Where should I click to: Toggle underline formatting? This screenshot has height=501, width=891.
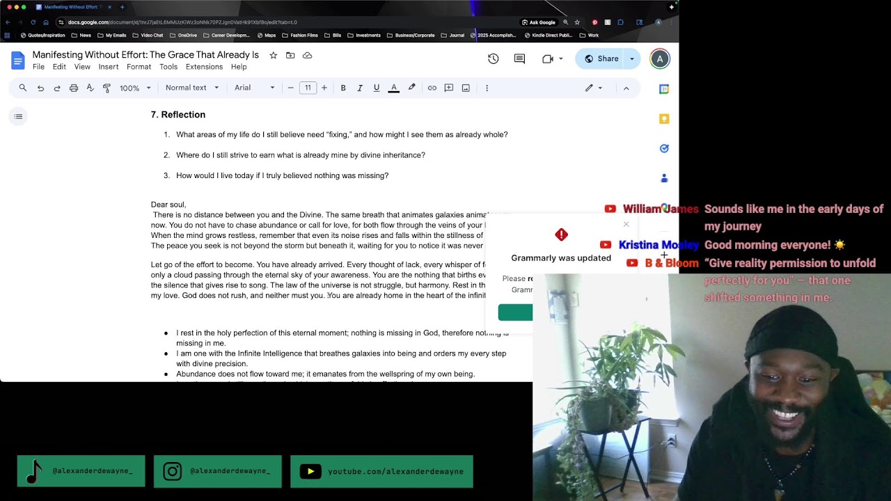pos(377,88)
